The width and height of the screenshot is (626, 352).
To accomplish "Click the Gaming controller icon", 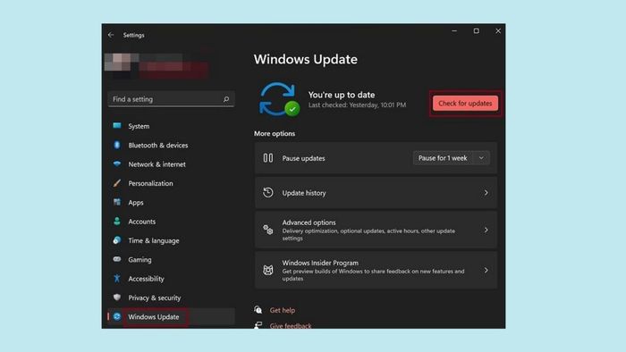I will 117,259.
